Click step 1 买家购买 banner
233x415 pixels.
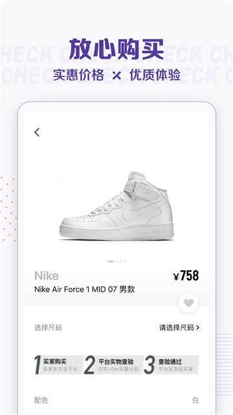(59, 365)
